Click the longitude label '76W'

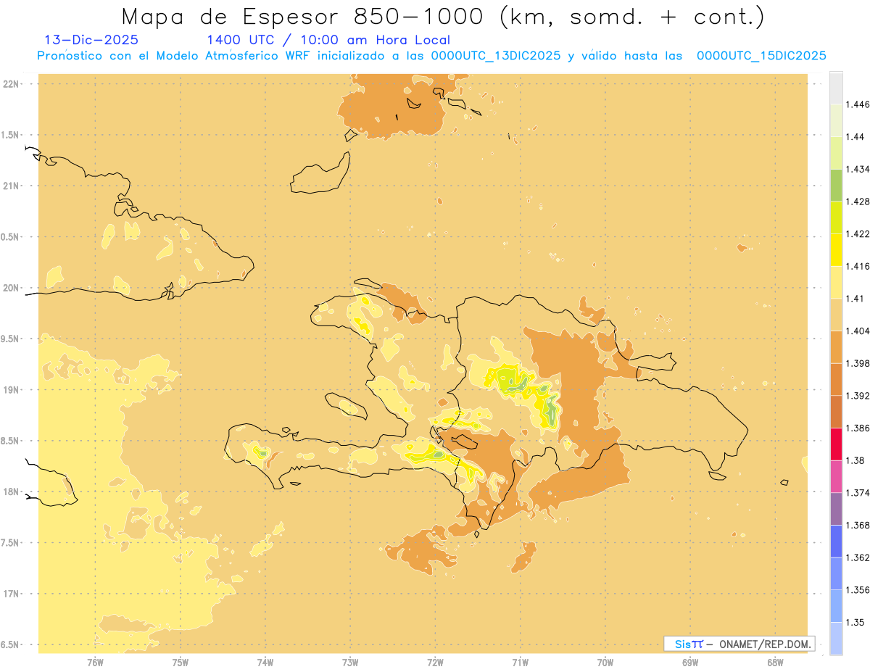(95, 661)
